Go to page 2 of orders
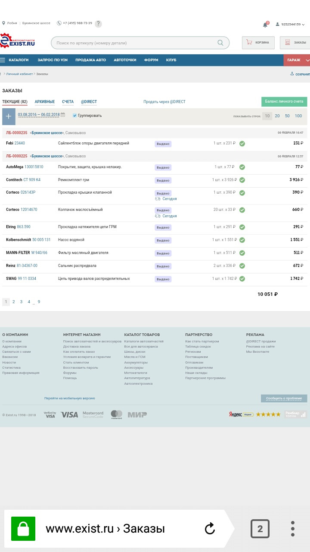The height and width of the screenshot is (552, 310). click(13, 302)
